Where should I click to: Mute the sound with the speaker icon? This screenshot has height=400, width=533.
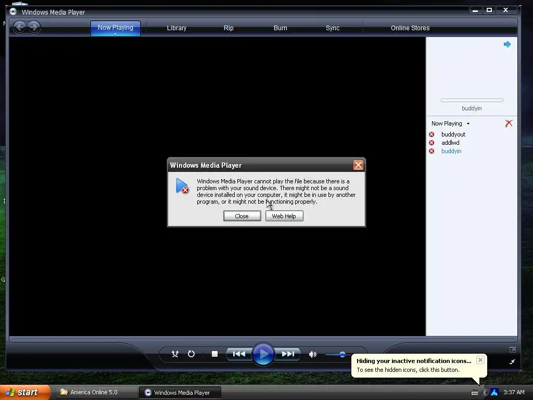pos(313,354)
